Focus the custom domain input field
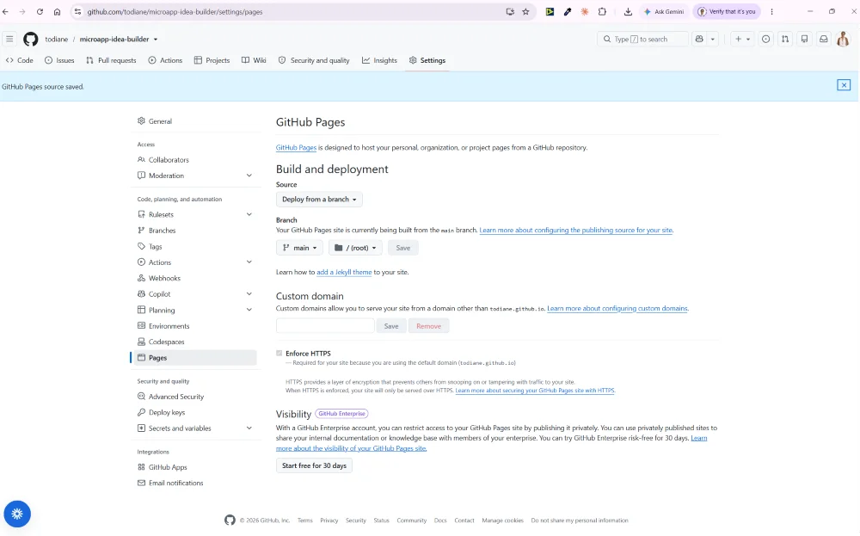The image size is (860, 536). (x=325, y=326)
